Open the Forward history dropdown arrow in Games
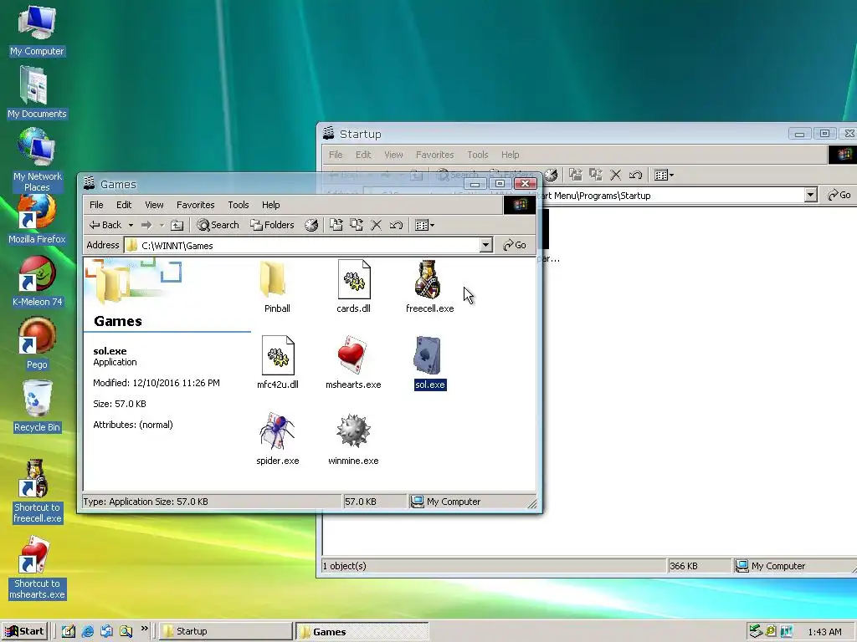This screenshot has width=857, height=642. pos(162,225)
